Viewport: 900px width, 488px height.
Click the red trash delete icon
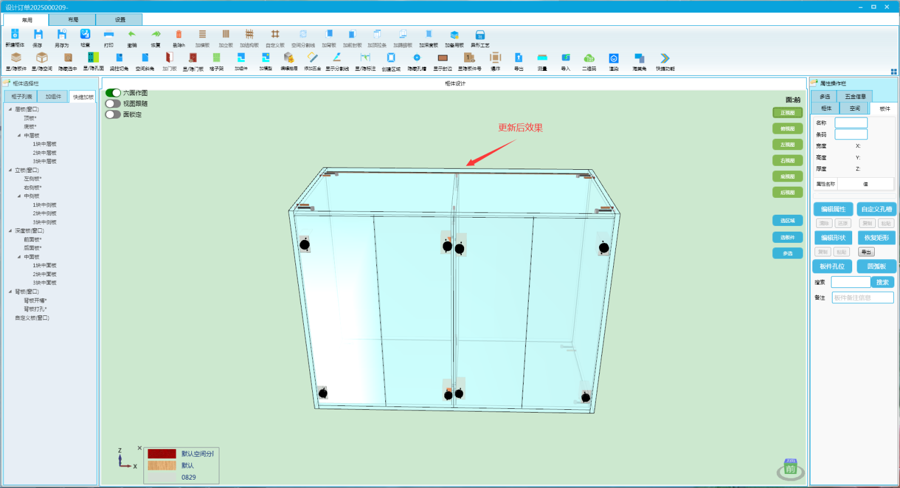point(179,35)
